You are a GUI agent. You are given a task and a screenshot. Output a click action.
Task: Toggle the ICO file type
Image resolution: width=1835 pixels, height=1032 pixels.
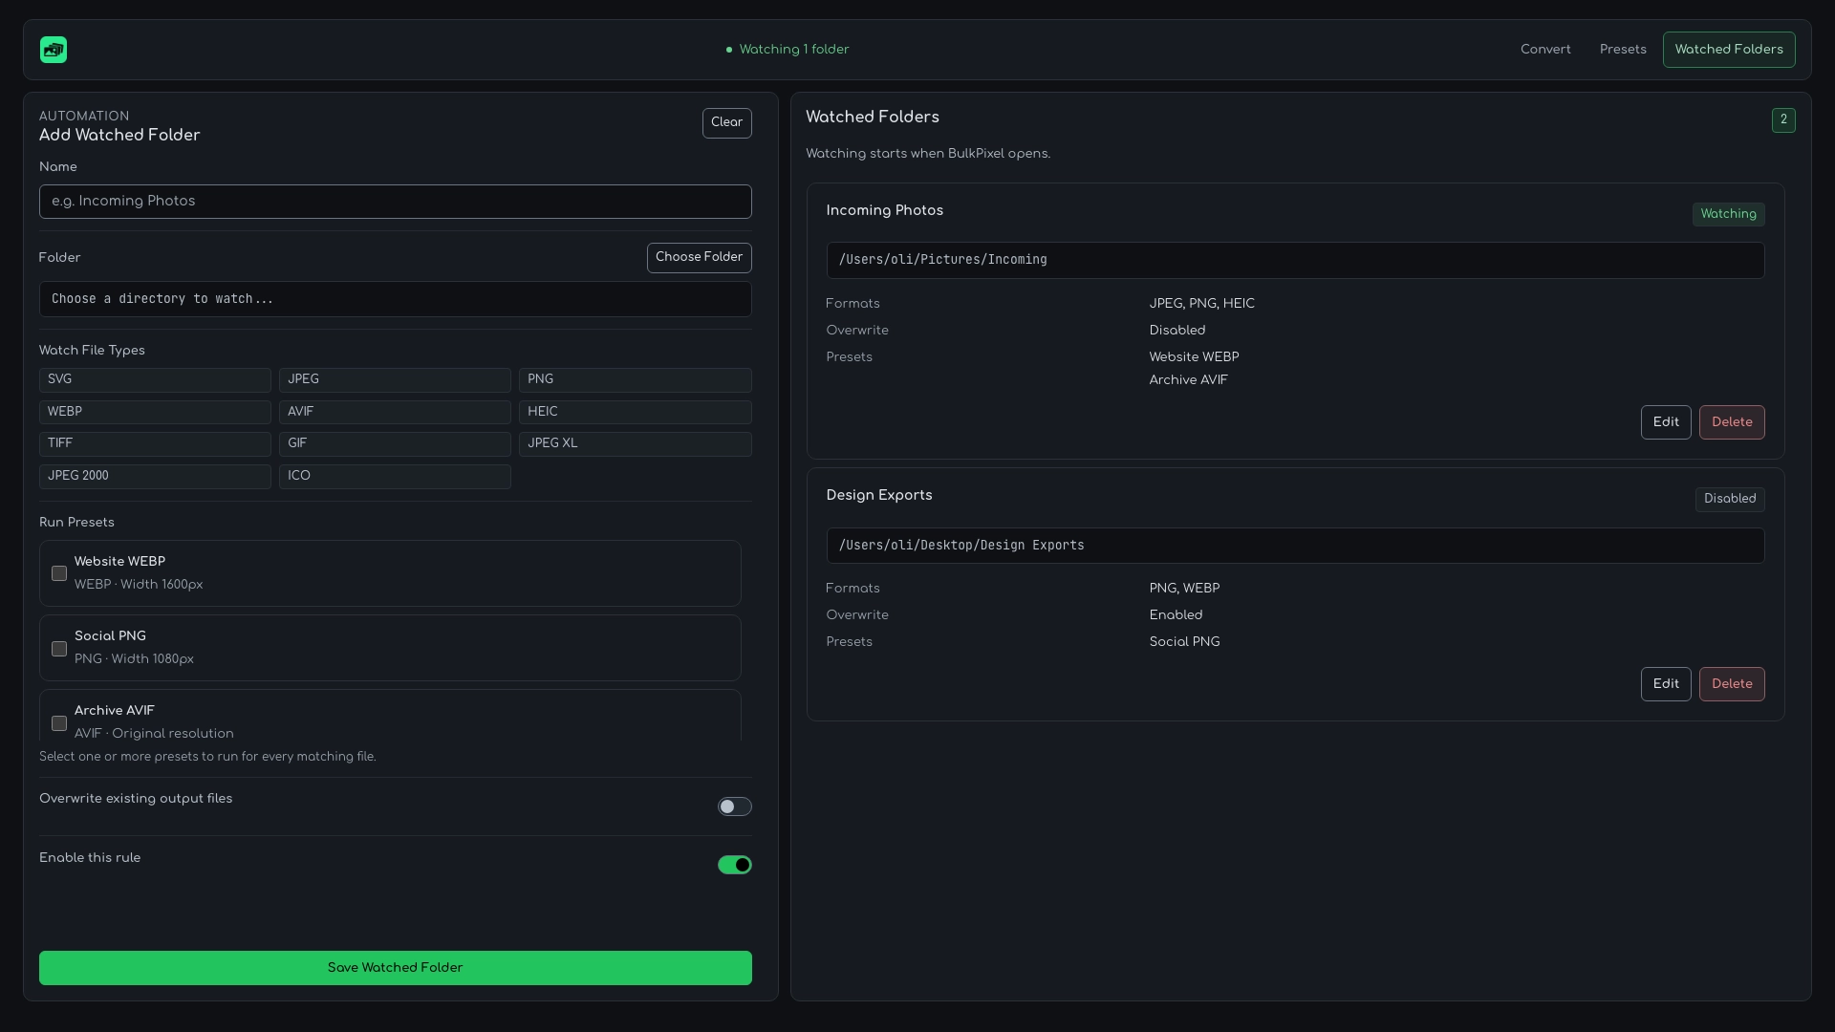click(395, 476)
